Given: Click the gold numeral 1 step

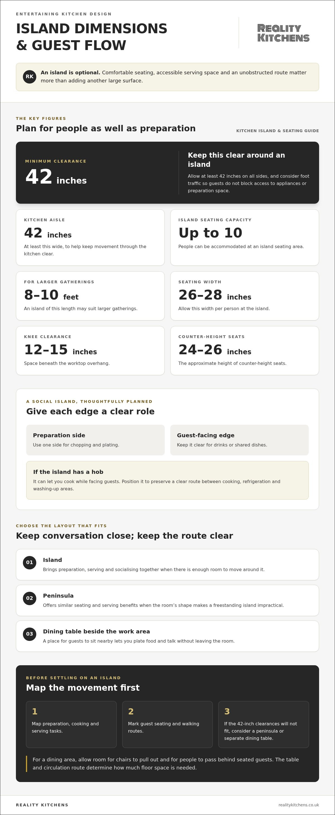Looking at the screenshot, I should point(35,712).
